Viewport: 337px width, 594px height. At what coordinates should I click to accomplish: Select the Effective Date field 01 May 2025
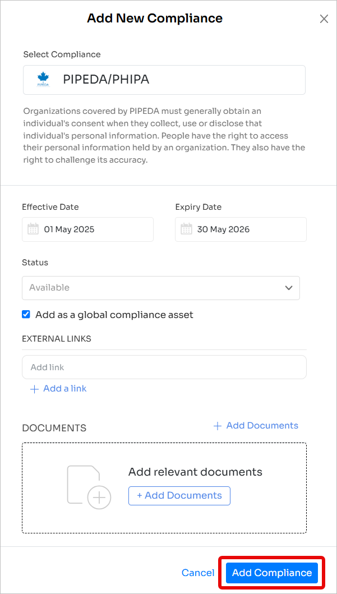(88, 229)
